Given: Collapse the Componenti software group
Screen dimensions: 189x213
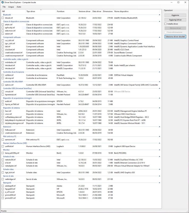Looking at the screenshot, I should [160, 37].
